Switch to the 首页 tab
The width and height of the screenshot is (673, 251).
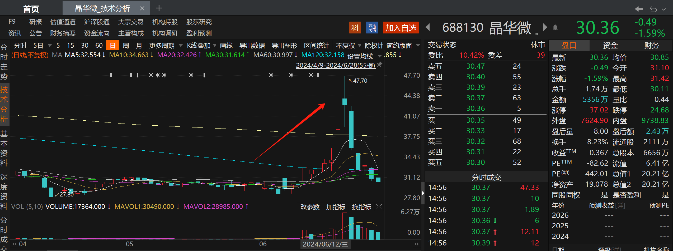pos(31,9)
